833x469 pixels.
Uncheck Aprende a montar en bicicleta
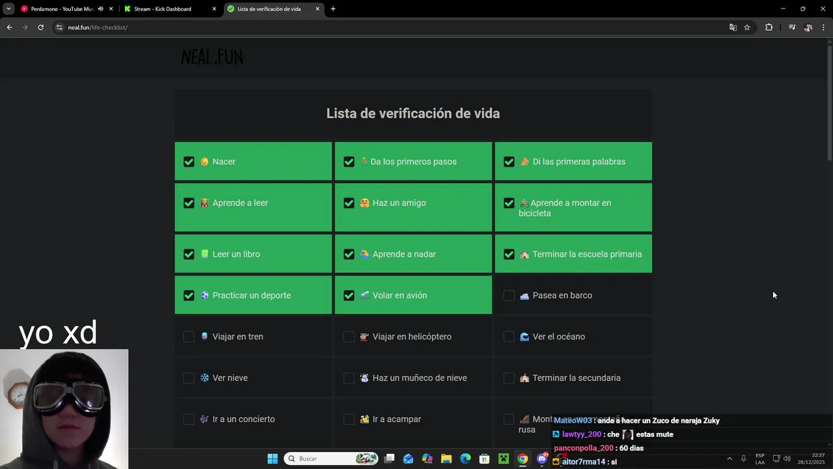point(509,203)
